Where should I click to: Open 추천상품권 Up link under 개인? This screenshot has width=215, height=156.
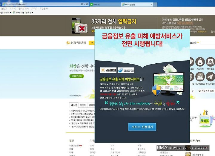(76, 146)
